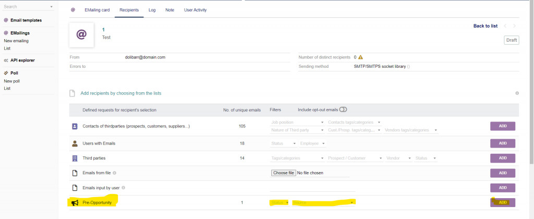Click the Choose file button
The height and width of the screenshot is (219, 534).
(x=283, y=173)
